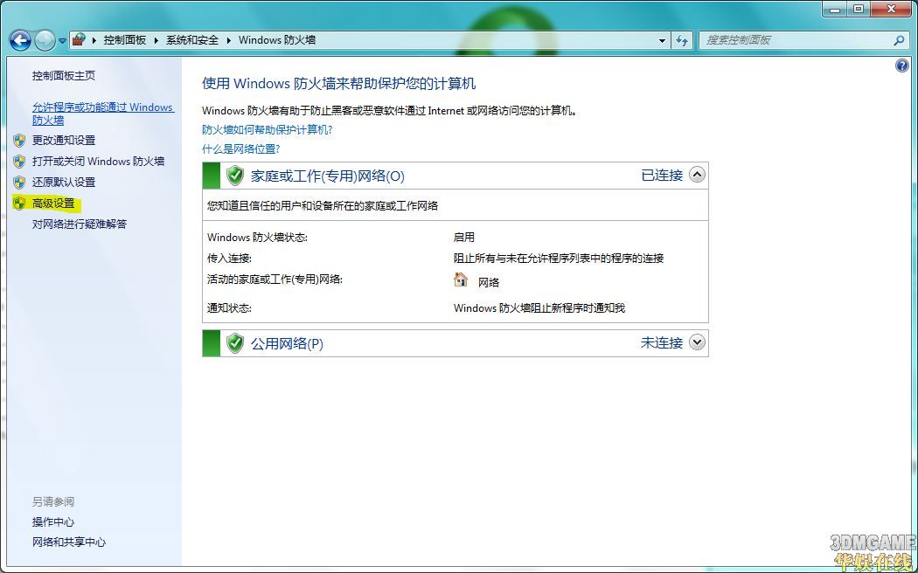Viewport: 918px width, 573px height.
Task: Open help with the blue question mark
Action: coord(902,66)
